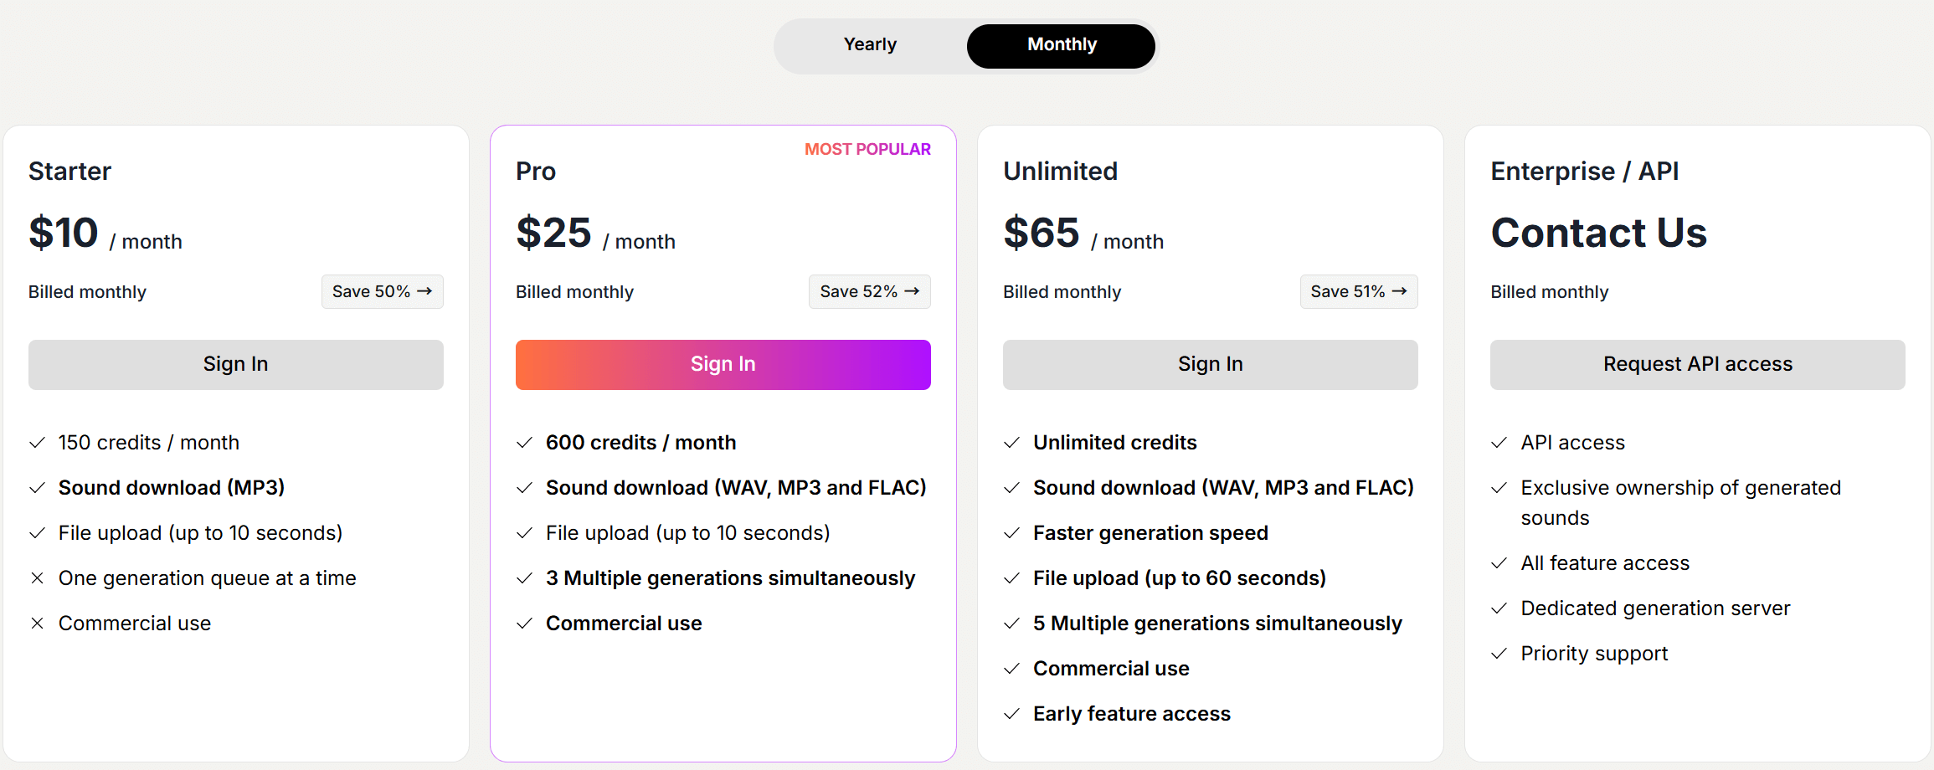Screen dimensions: 1934x770
Task: Sign In to the Unlimited plan
Action: pyautogui.click(x=1210, y=364)
